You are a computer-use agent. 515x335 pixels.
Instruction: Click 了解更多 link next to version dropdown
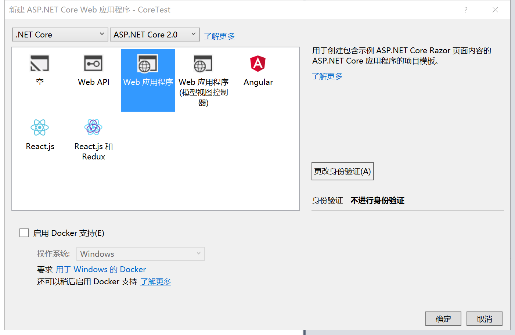tap(219, 36)
